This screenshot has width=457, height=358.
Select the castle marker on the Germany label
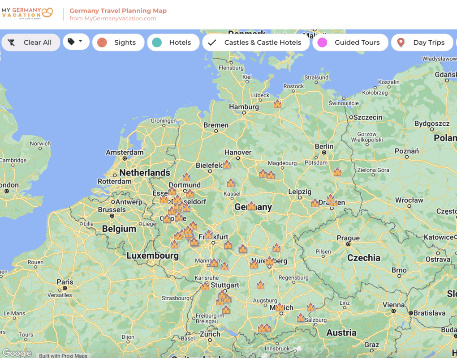[251, 206]
